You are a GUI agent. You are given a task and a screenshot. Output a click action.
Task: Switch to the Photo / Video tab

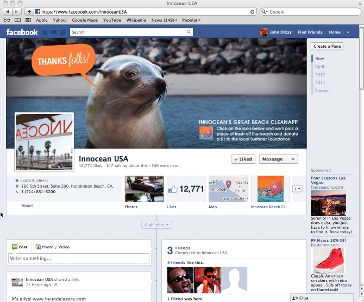click(x=52, y=247)
